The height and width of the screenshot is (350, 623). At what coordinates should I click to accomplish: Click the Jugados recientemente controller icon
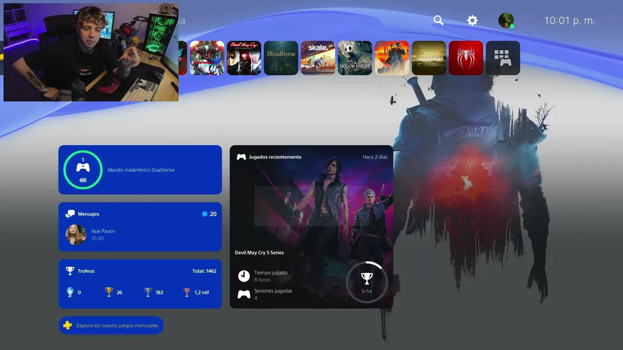(241, 157)
